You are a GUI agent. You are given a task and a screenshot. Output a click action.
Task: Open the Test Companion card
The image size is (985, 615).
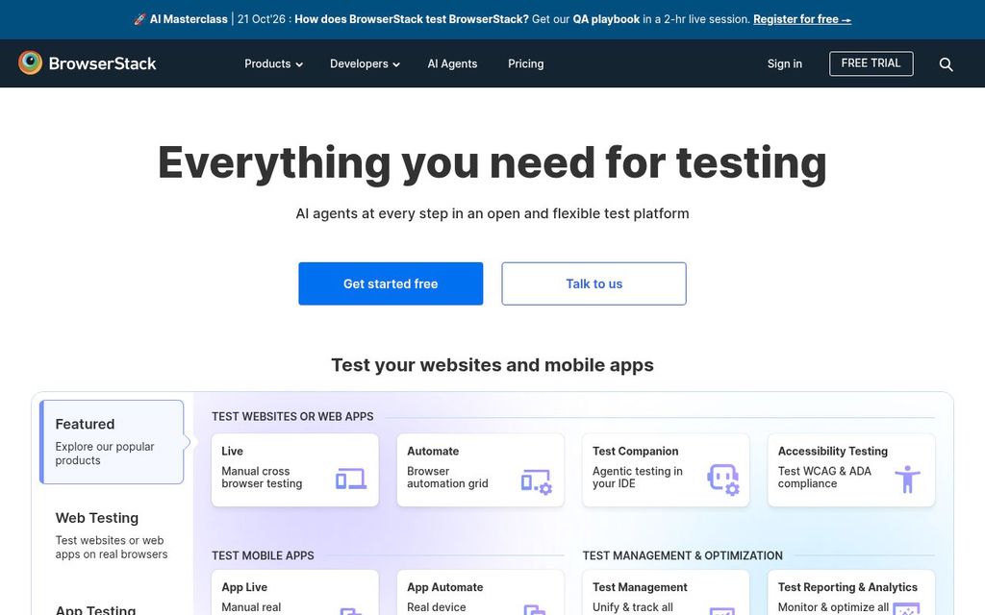(x=666, y=470)
